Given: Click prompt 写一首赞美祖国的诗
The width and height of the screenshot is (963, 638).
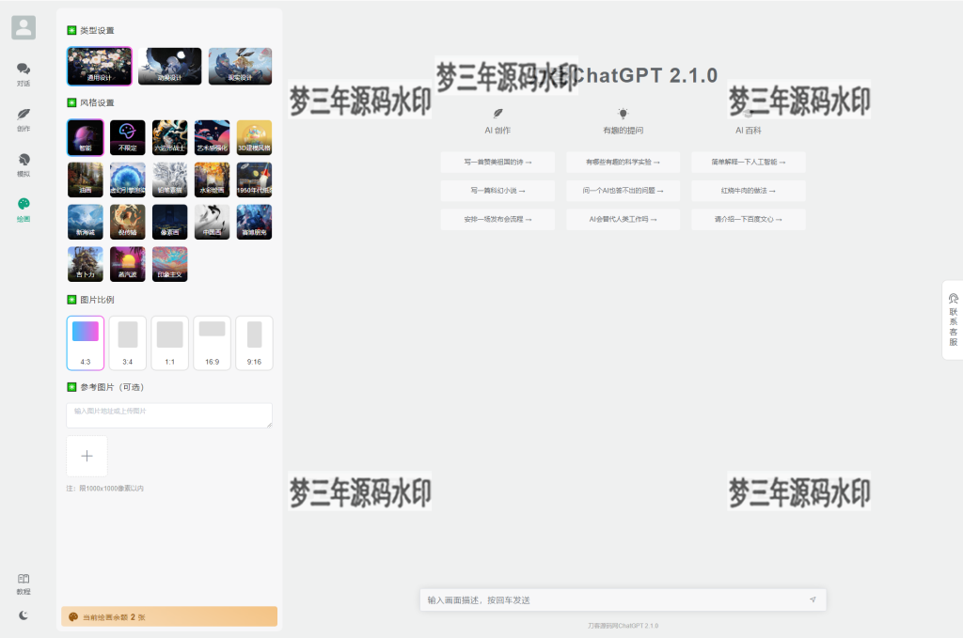Looking at the screenshot, I should click(x=497, y=162).
